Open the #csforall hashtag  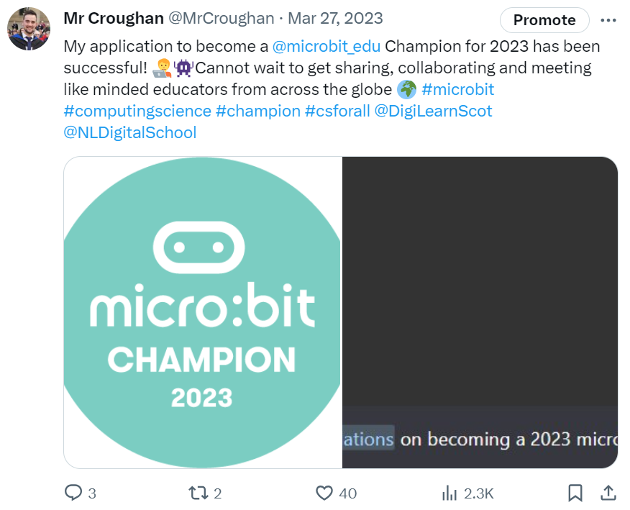(x=337, y=111)
